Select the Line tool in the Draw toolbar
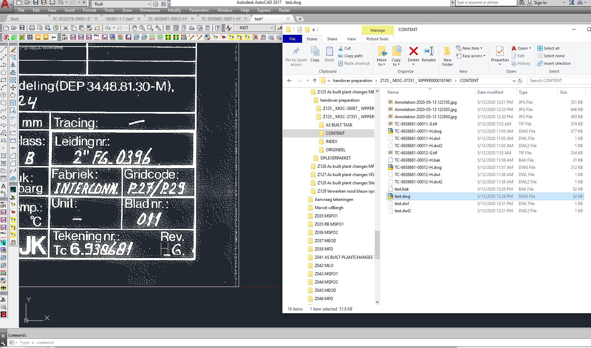This screenshot has height=348, width=591. (x=4, y=50)
